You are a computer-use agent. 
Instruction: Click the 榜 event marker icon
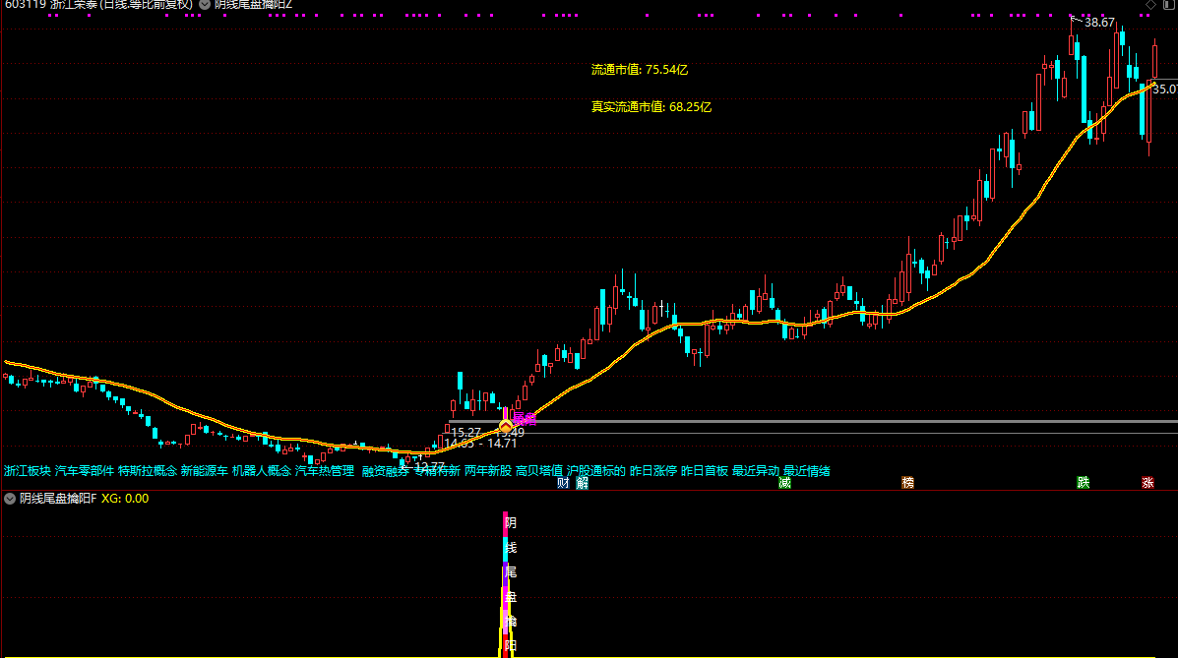[907, 483]
